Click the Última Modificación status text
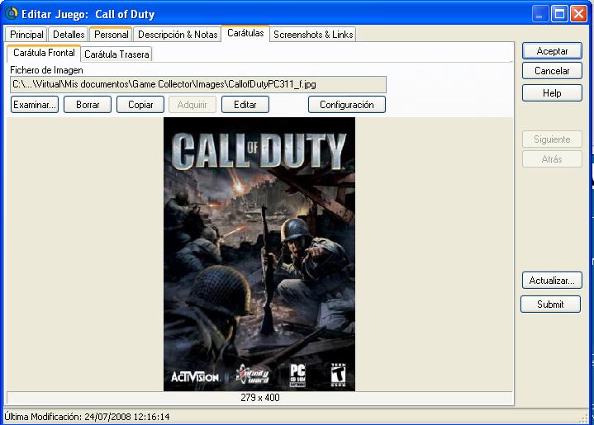594x425 pixels. pyautogui.click(x=87, y=417)
